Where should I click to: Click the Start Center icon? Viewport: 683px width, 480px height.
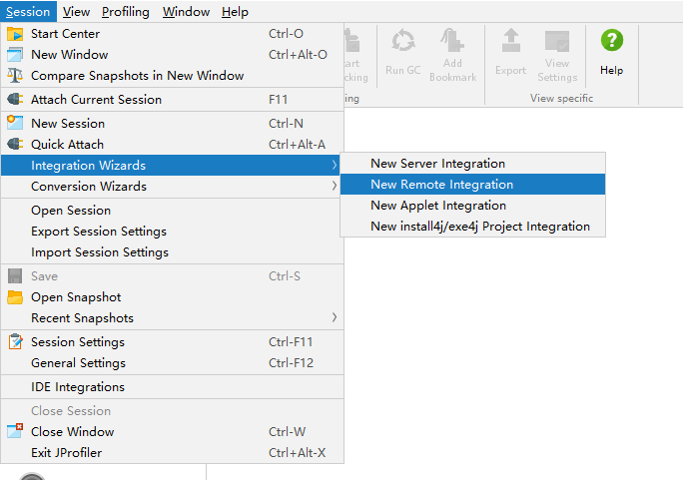click(15, 34)
